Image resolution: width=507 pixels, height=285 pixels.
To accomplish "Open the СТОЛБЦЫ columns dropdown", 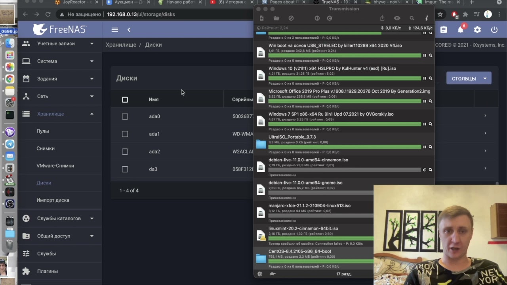I will coord(469,78).
